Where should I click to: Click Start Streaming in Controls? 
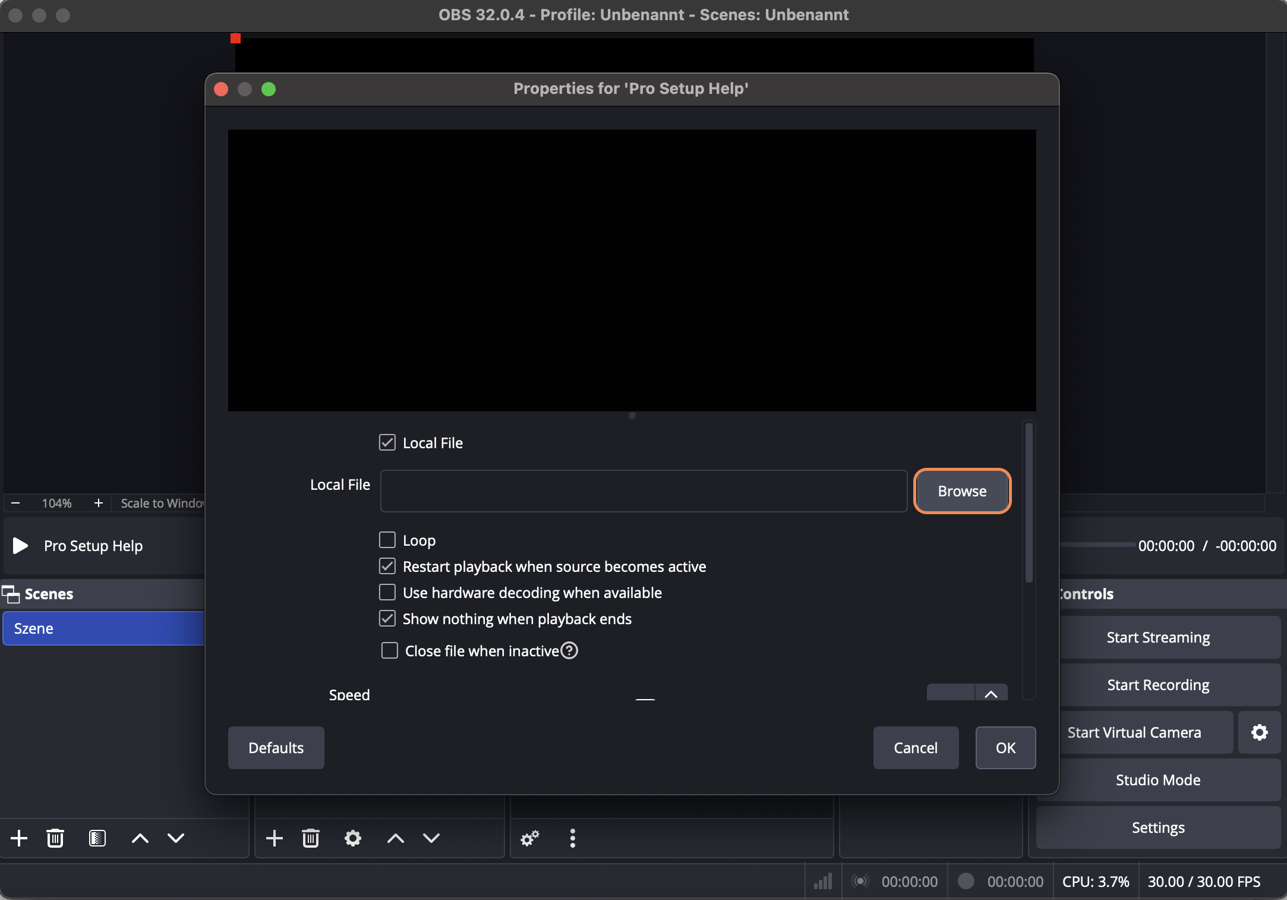(x=1158, y=637)
